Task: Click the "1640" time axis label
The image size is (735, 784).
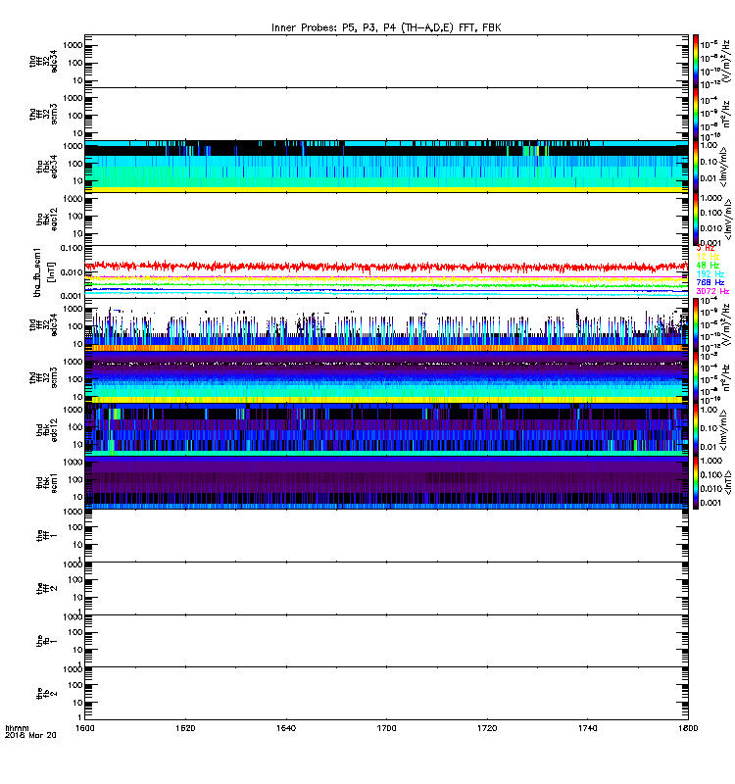Action: [x=286, y=728]
